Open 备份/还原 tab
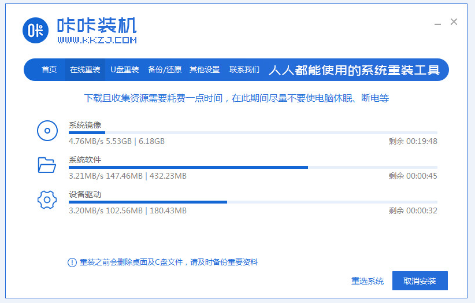 (165, 70)
